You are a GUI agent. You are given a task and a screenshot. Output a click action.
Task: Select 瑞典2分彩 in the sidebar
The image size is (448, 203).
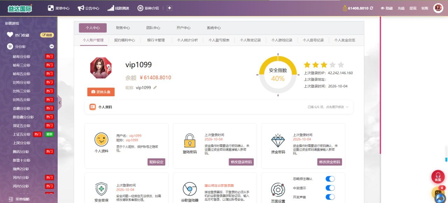pyautogui.click(x=21, y=169)
